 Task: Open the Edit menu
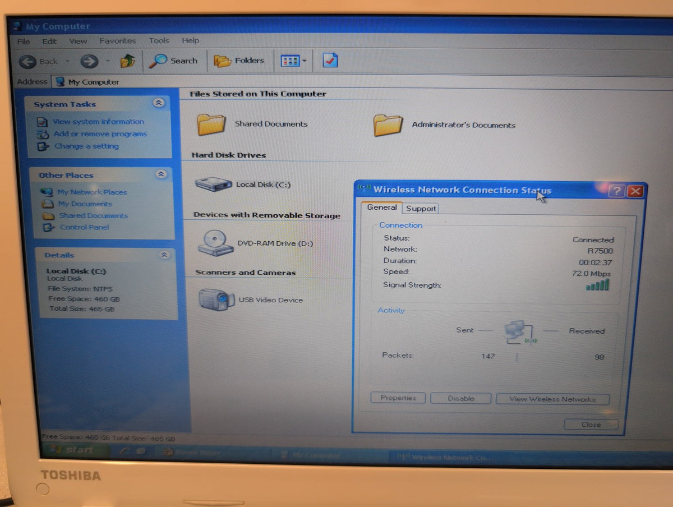point(49,42)
